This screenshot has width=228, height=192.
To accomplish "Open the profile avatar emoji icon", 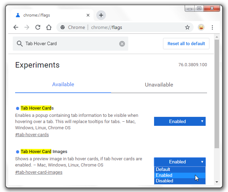I will pos(201,27).
